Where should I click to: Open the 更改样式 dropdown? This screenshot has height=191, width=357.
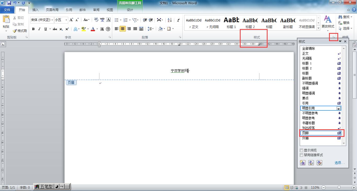(x=328, y=23)
